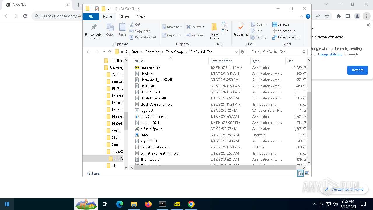Click Search Klio Verfair Tools box

[x=278, y=52]
